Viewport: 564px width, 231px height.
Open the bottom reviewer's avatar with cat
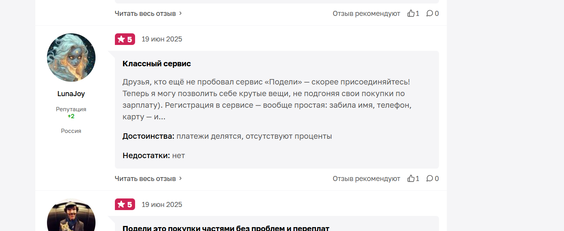coord(71,215)
